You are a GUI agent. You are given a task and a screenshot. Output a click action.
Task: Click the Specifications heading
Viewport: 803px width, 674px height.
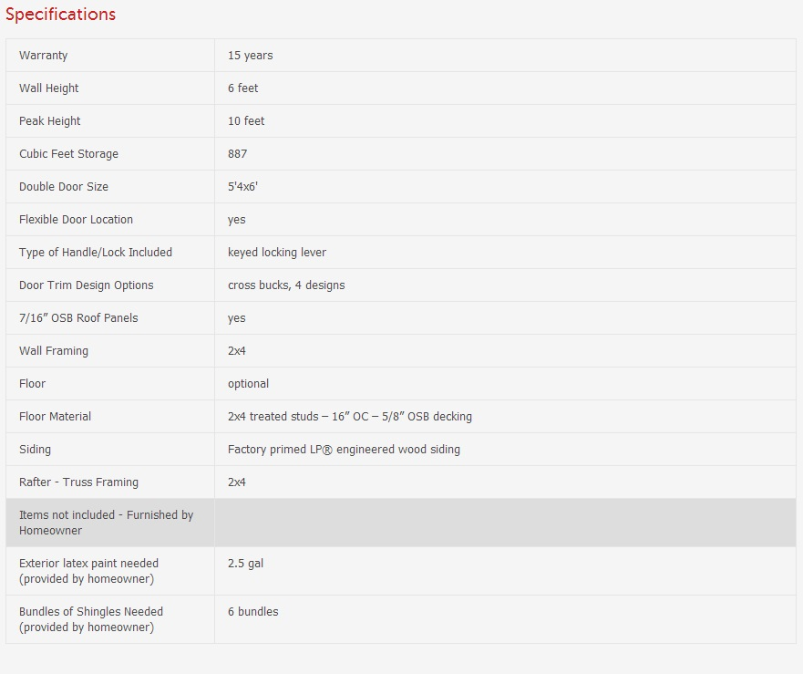point(60,15)
